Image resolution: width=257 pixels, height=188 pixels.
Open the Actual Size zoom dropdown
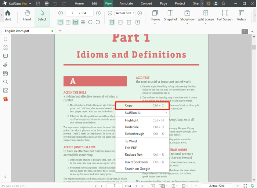tap(125, 13)
